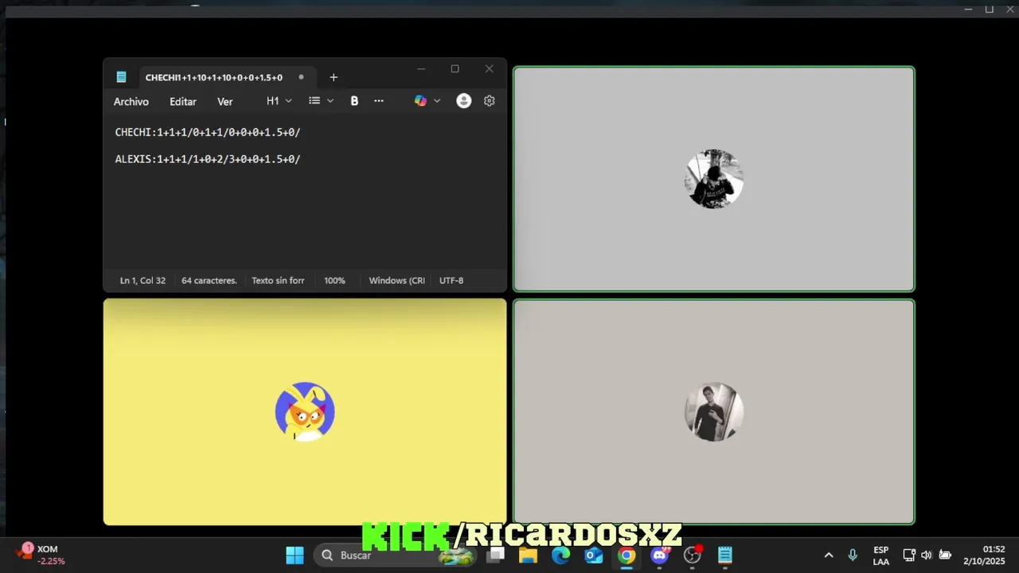Click the ALEXIS score text line

click(208, 159)
